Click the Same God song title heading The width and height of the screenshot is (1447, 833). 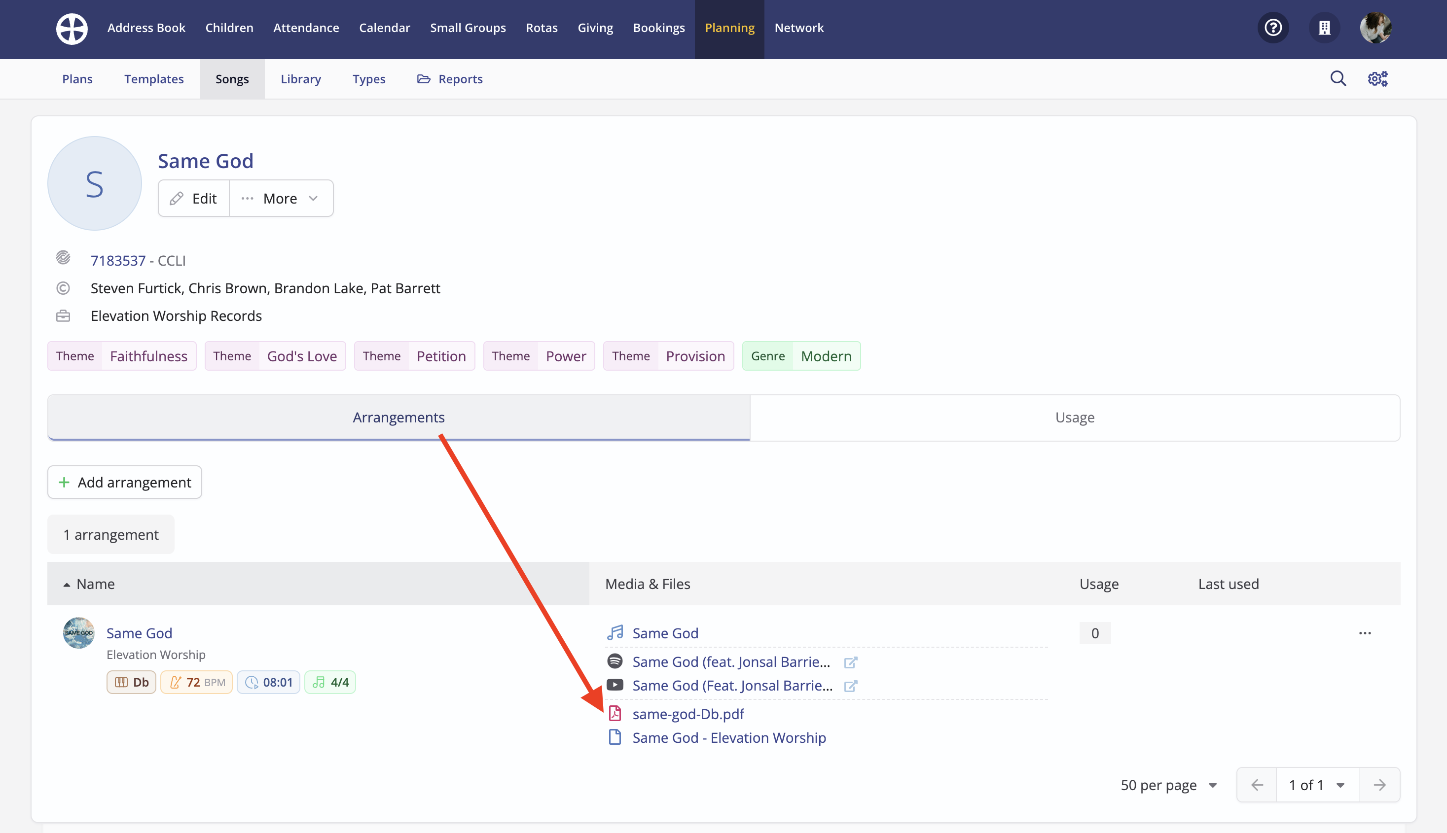pos(206,161)
